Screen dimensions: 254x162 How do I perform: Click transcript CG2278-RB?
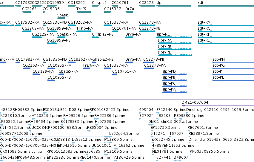(150, 28)
